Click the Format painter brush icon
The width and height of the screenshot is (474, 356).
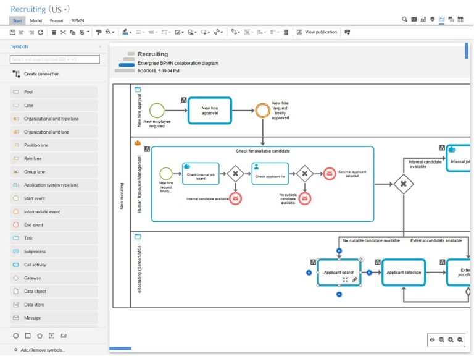(x=98, y=32)
